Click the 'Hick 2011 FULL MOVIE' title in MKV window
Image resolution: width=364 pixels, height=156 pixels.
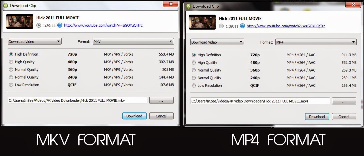[58, 18]
